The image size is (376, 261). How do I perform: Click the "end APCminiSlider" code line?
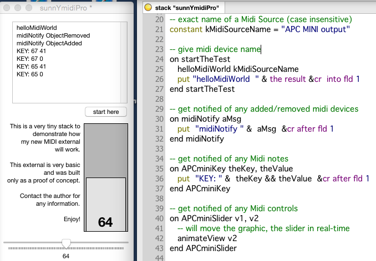pos(202,248)
